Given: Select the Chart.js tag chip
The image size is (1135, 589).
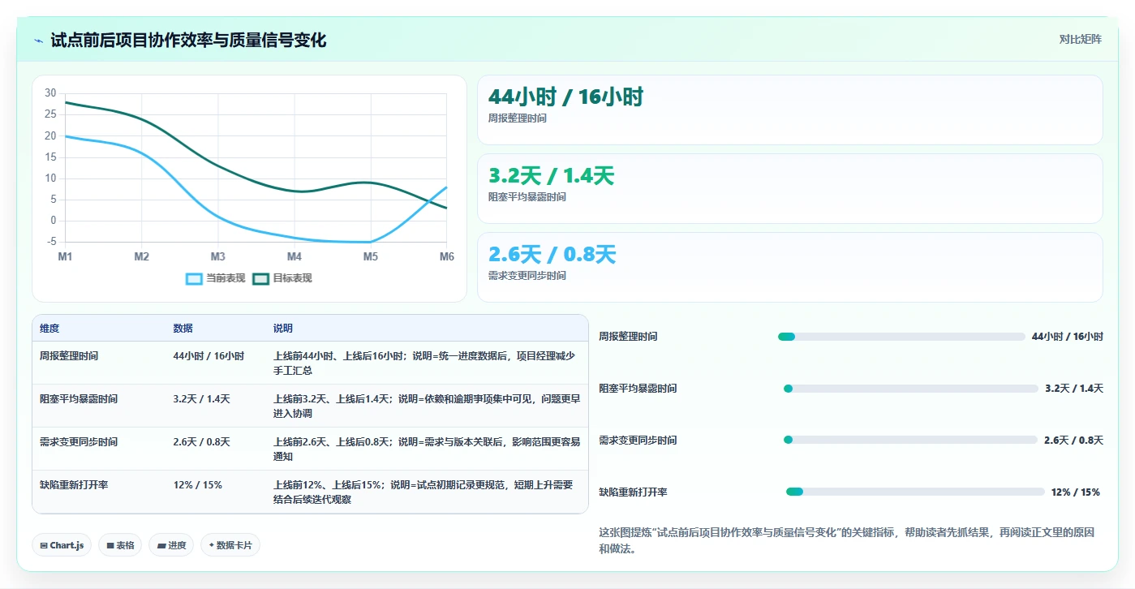Looking at the screenshot, I should (x=62, y=545).
